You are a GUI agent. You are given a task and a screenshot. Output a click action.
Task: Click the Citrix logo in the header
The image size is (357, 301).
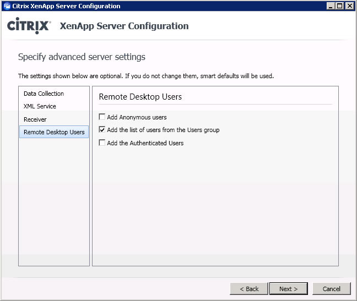pos(29,26)
